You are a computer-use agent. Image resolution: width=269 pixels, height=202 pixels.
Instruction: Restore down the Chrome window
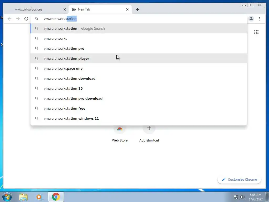251,5
